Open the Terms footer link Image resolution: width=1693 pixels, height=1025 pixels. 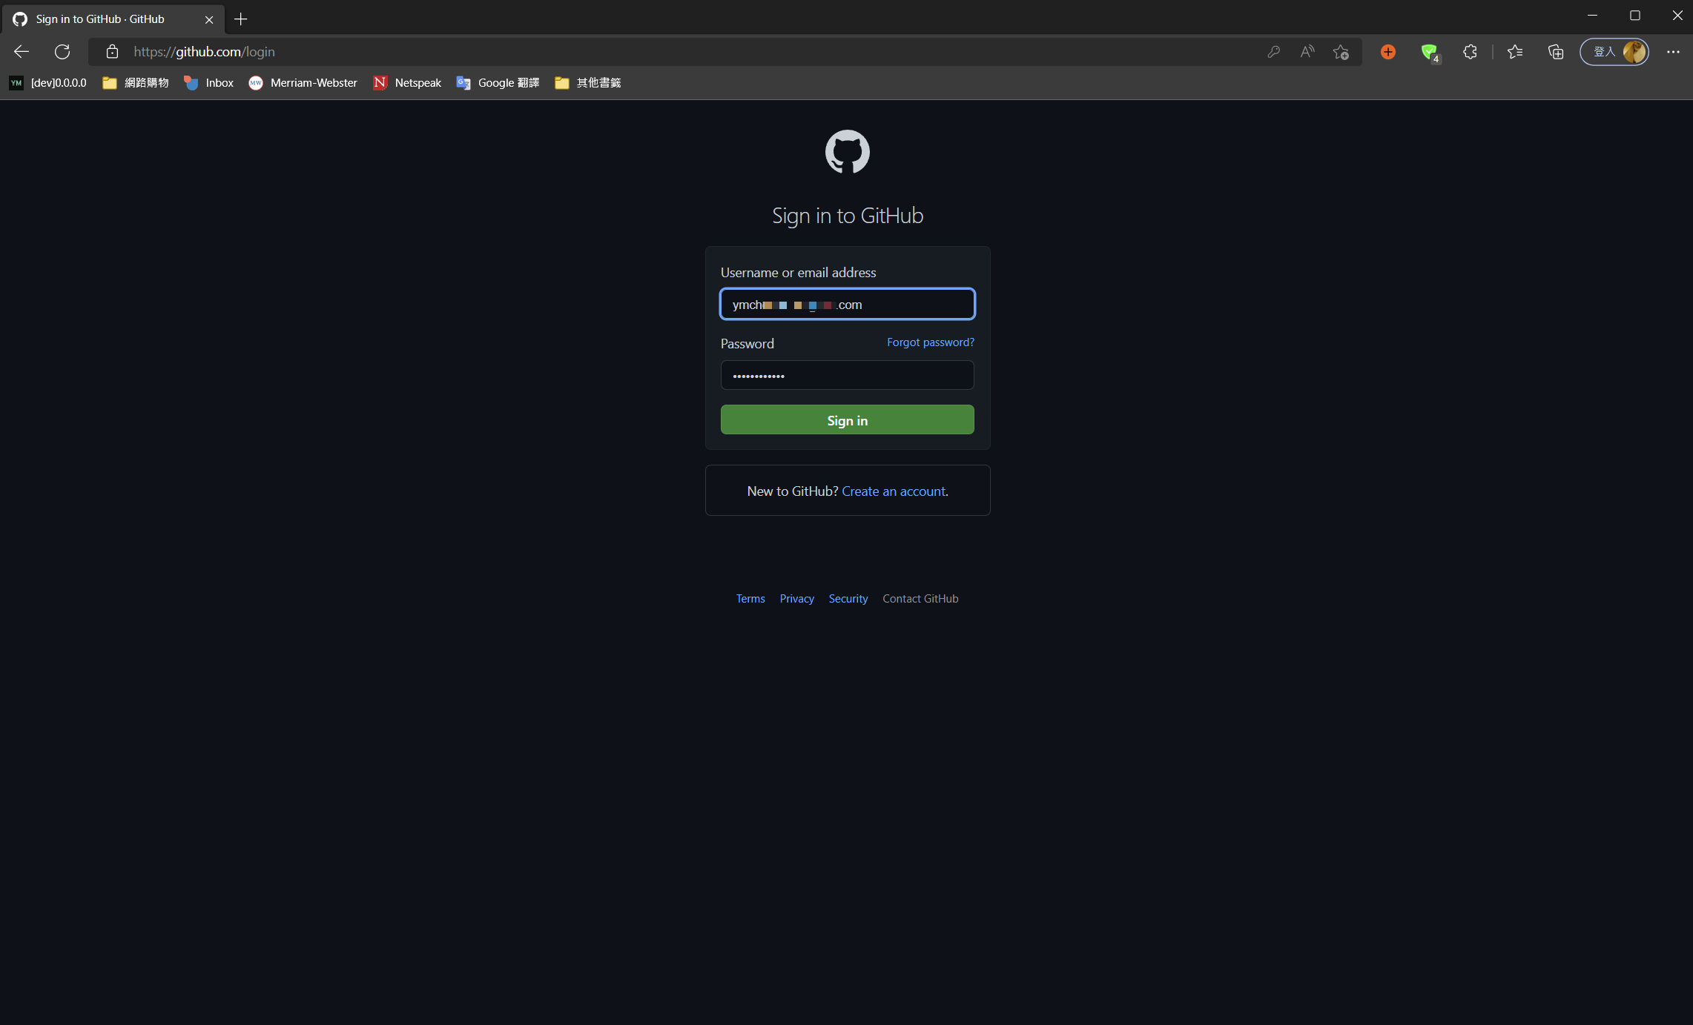pyautogui.click(x=750, y=599)
